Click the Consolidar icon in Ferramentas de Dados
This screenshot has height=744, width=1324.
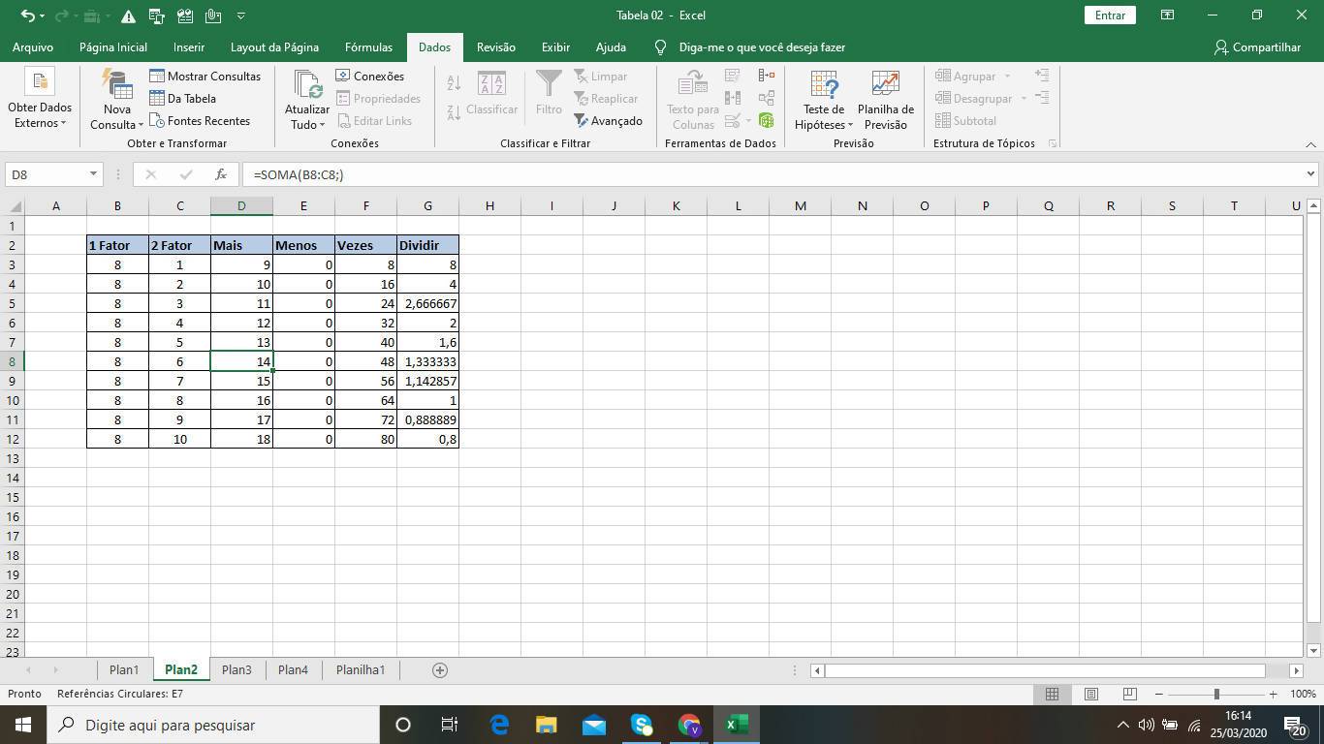pos(767,76)
